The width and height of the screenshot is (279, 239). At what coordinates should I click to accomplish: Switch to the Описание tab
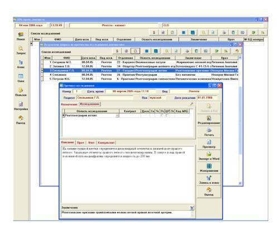tap(68, 142)
